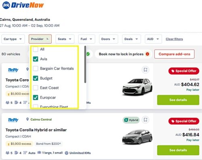Click the Thrifty logo on Hybrid listing
This screenshot has width=202, height=160.
[x=13, y=120]
